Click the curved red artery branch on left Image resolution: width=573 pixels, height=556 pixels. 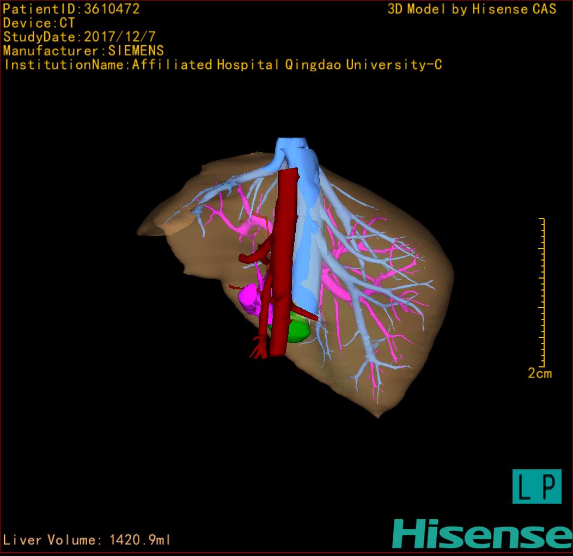click(x=252, y=256)
